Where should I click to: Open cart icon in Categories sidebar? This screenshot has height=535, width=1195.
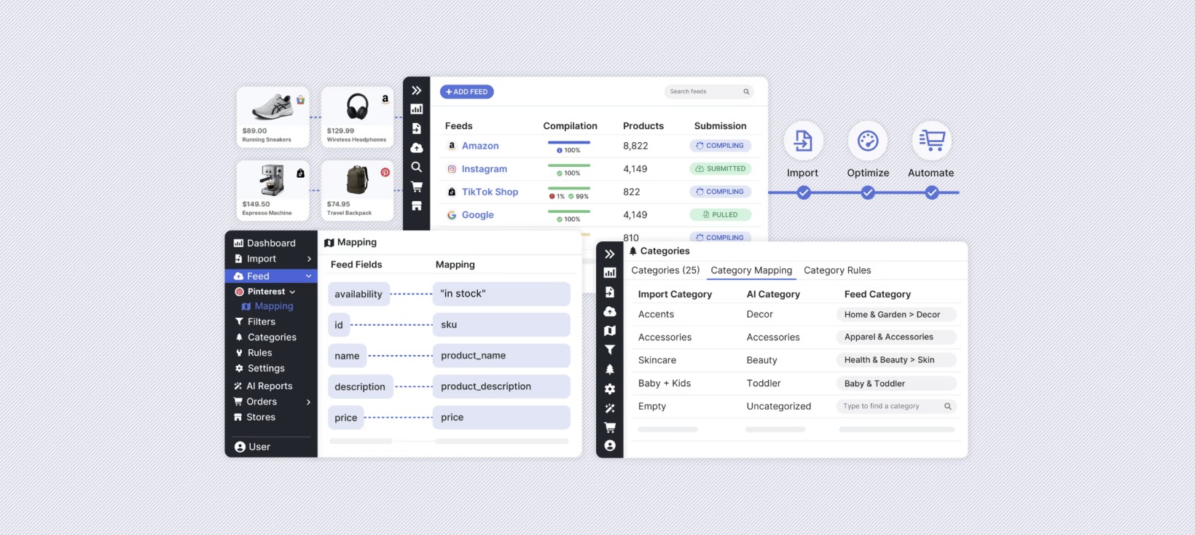[610, 427]
